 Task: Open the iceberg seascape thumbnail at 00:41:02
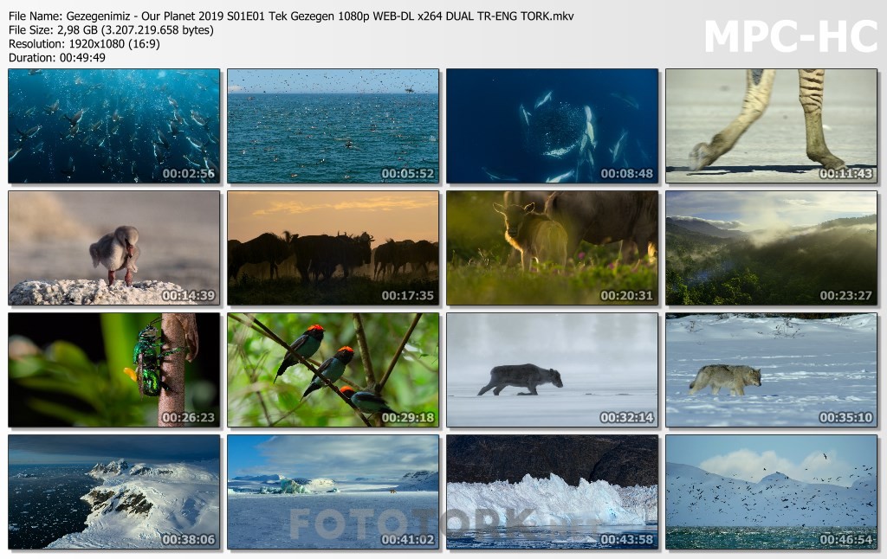click(x=333, y=492)
